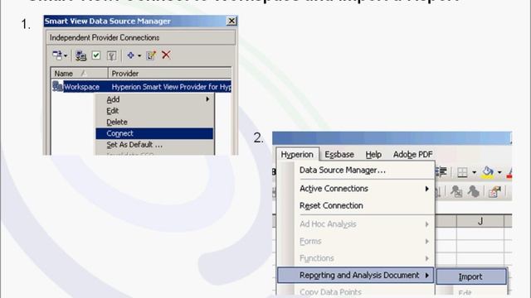Click the switch-view icon in Data Source Manager toolbar
Image resolution: width=531 pixels, height=298 pixels.
pyautogui.click(x=57, y=55)
